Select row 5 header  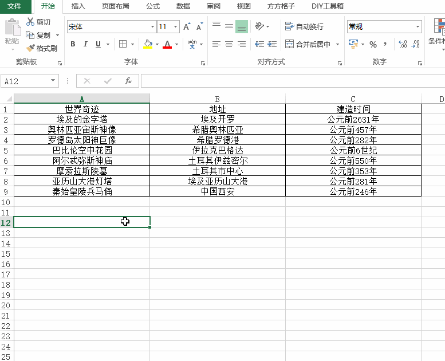6,150
